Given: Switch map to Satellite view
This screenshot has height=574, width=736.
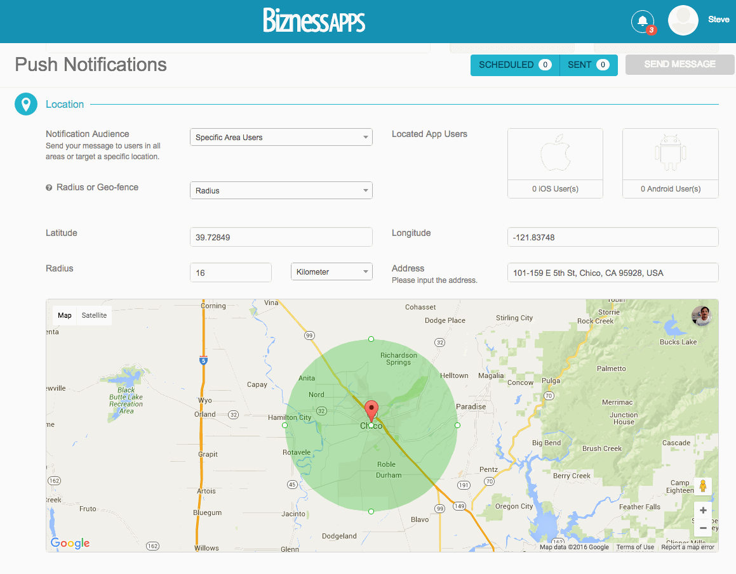Looking at the screenshot, I should pyautogui.click(x=94, y=315).
